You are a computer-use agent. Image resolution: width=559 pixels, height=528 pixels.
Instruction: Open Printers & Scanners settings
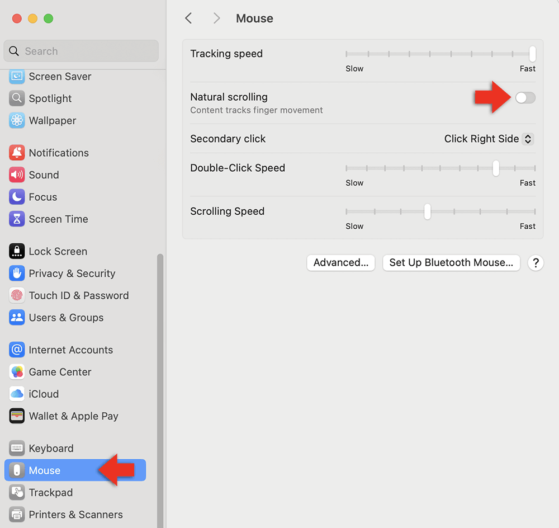(x=75, y=515)
